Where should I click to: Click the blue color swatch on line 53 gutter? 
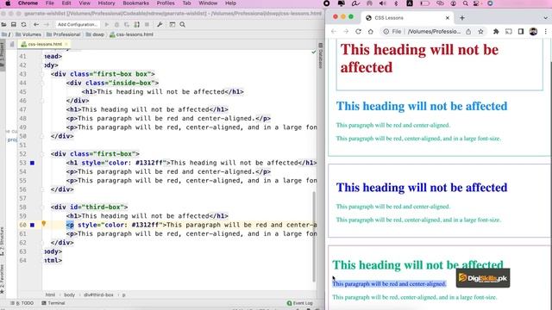click(x=33, y=163)
